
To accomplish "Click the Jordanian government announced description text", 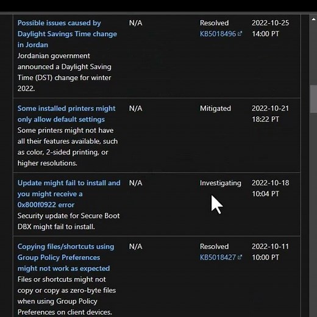I will point(64,72).
